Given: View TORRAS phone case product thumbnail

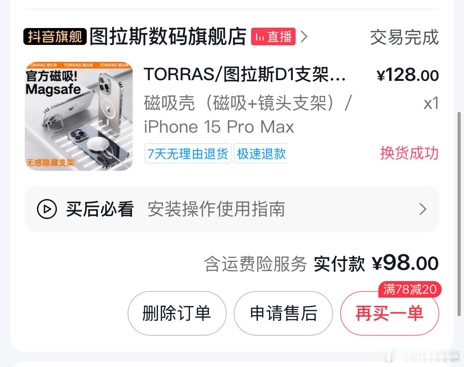Looking at the screenshot, I should point(79,116).
